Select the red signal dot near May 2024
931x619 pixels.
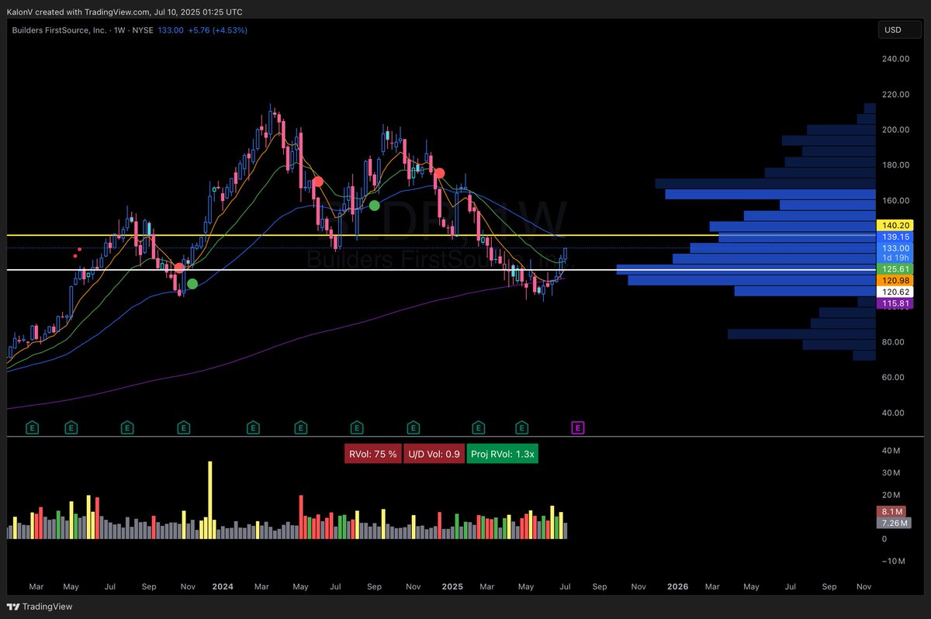tap(317, 182)
